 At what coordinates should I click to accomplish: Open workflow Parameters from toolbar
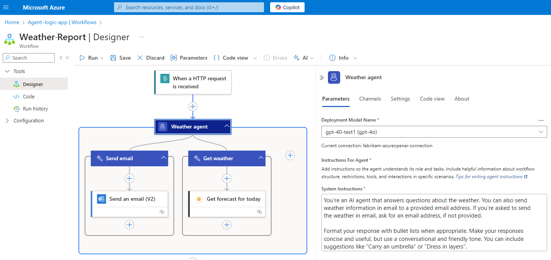coord(189,58)
